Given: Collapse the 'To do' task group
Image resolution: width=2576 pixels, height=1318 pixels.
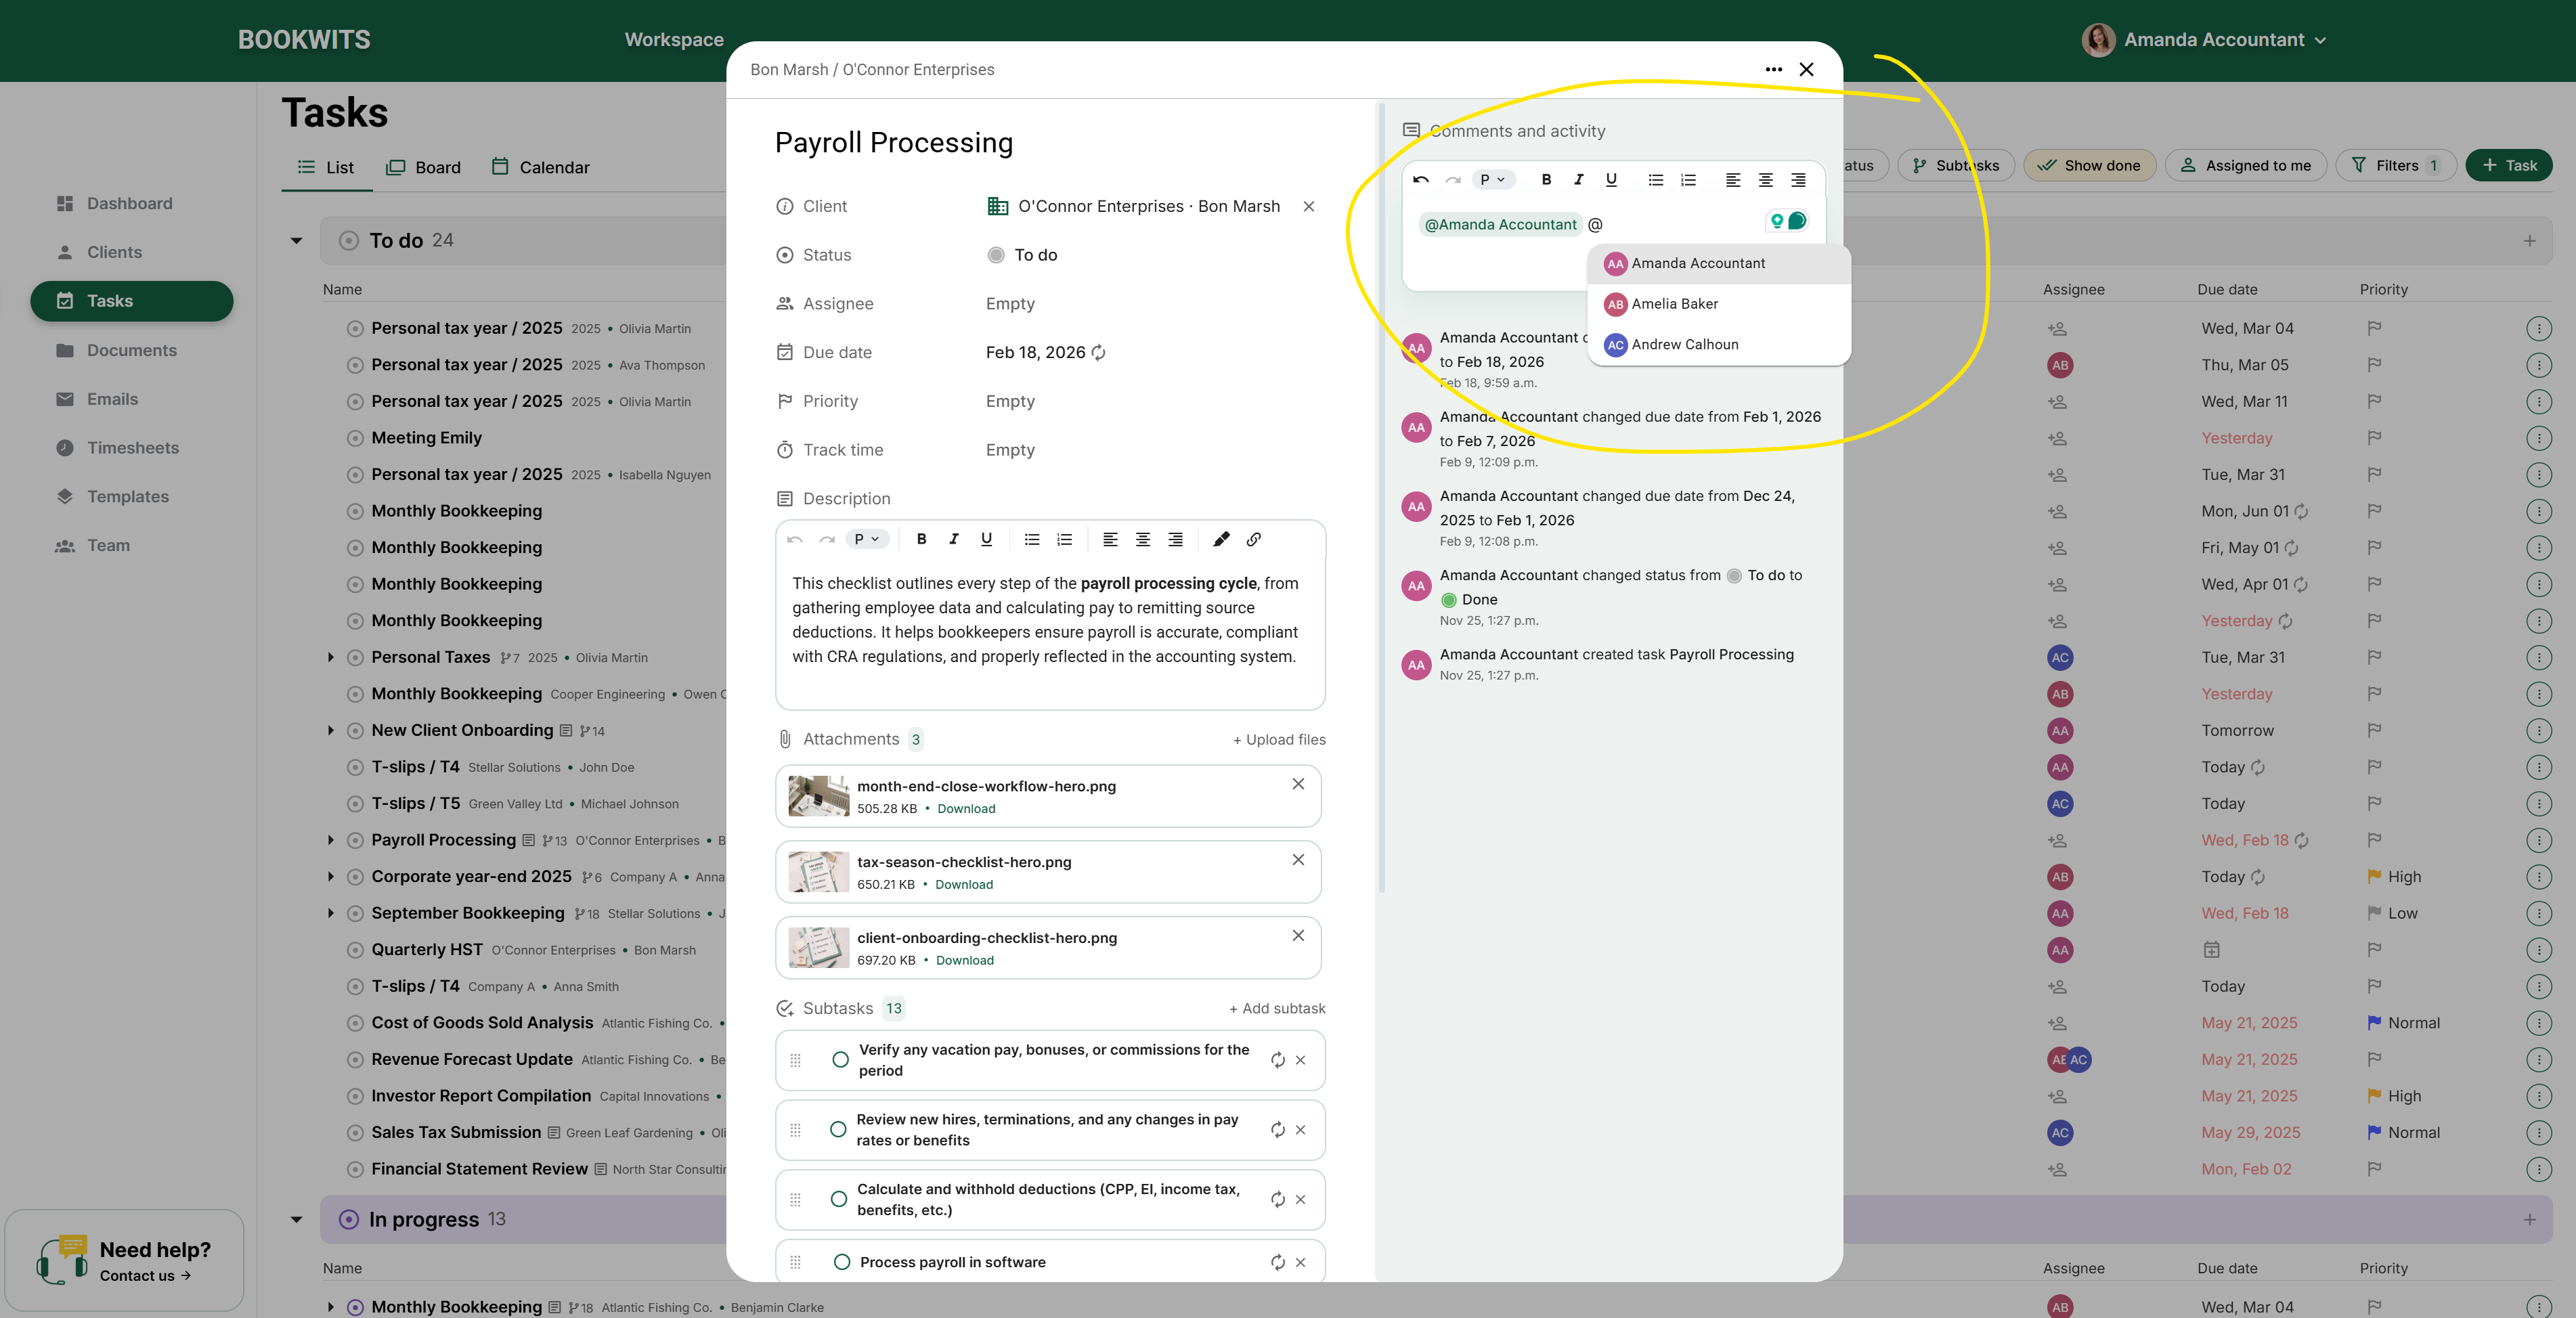Looking at the screenshot, I should pos(296,240).
